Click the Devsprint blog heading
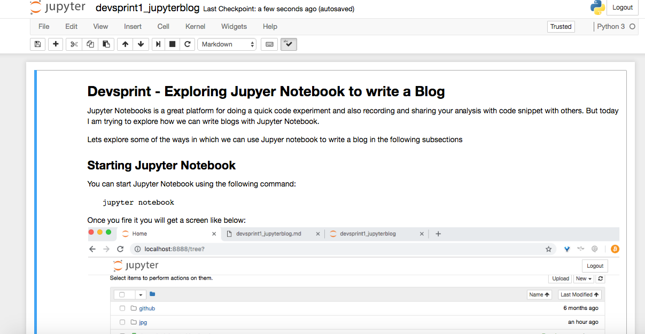Viewport: 645px width, 334px height. [266, 91]
